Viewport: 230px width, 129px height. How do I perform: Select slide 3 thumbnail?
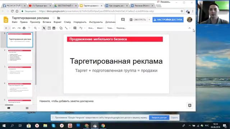tap(20, 73)
